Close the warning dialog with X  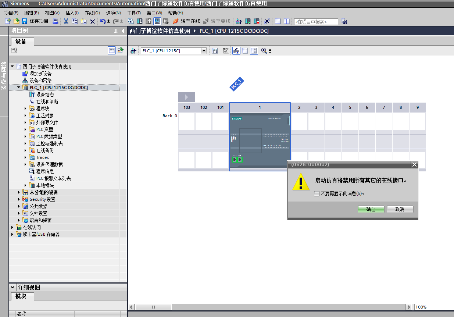(414, 164)
